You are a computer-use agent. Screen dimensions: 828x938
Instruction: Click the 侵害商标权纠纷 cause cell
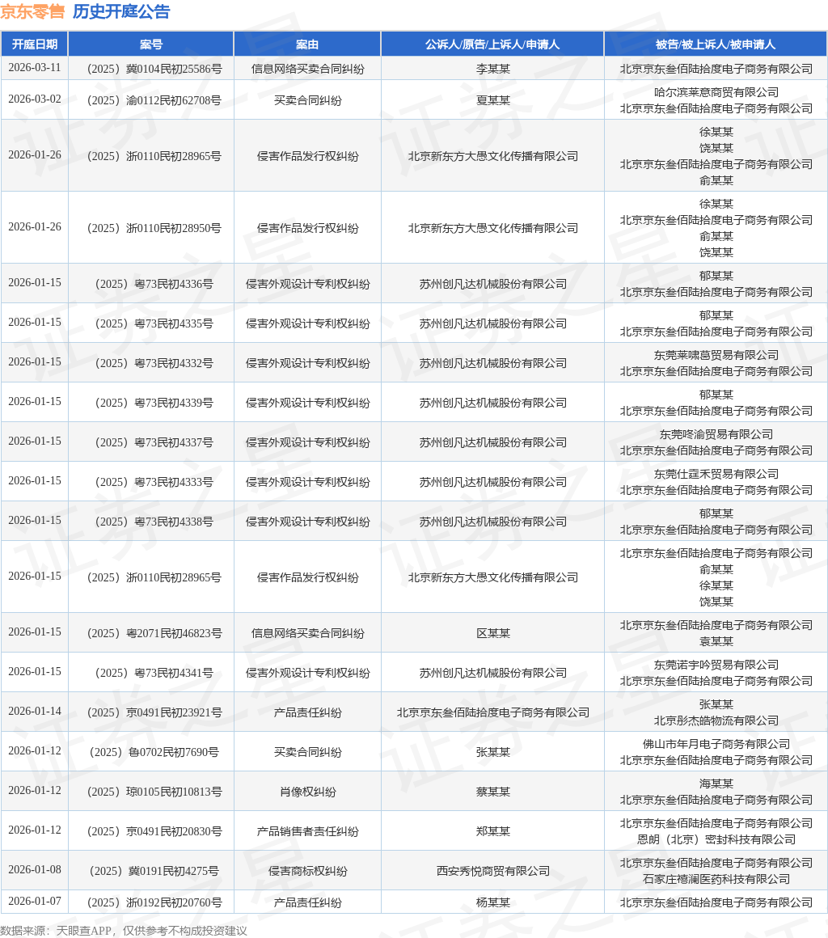point(307,871)
